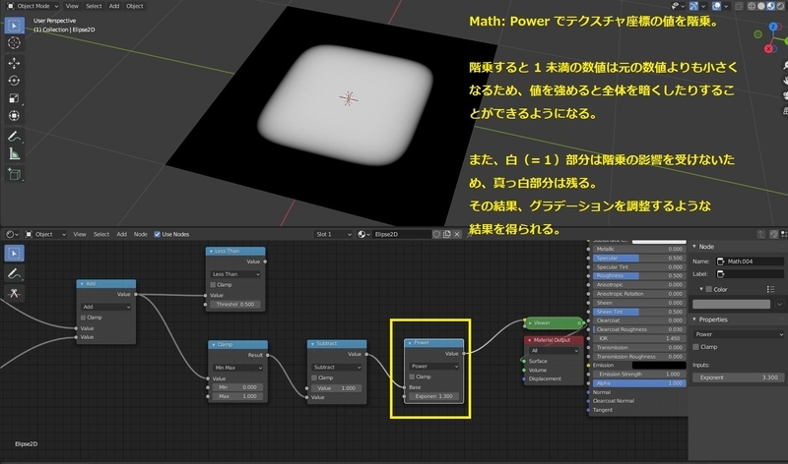Screen dimensions: 788x464
Task: Open Object Mode dropdown in viewport
Action: click(33, 6)
